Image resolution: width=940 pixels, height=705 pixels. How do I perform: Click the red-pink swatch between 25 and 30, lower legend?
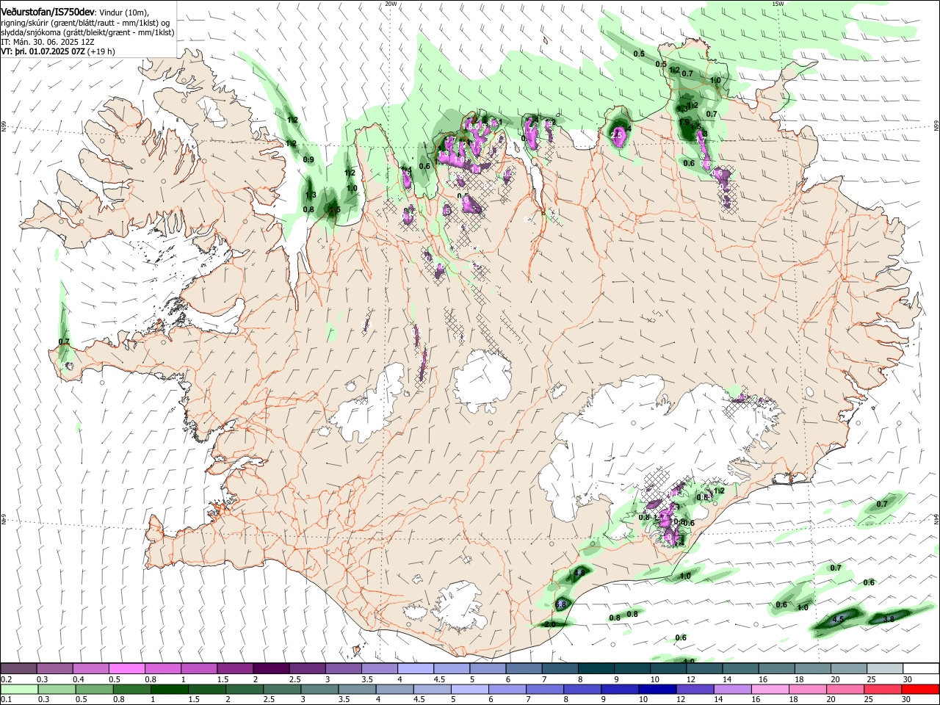[x=882, y=689]
